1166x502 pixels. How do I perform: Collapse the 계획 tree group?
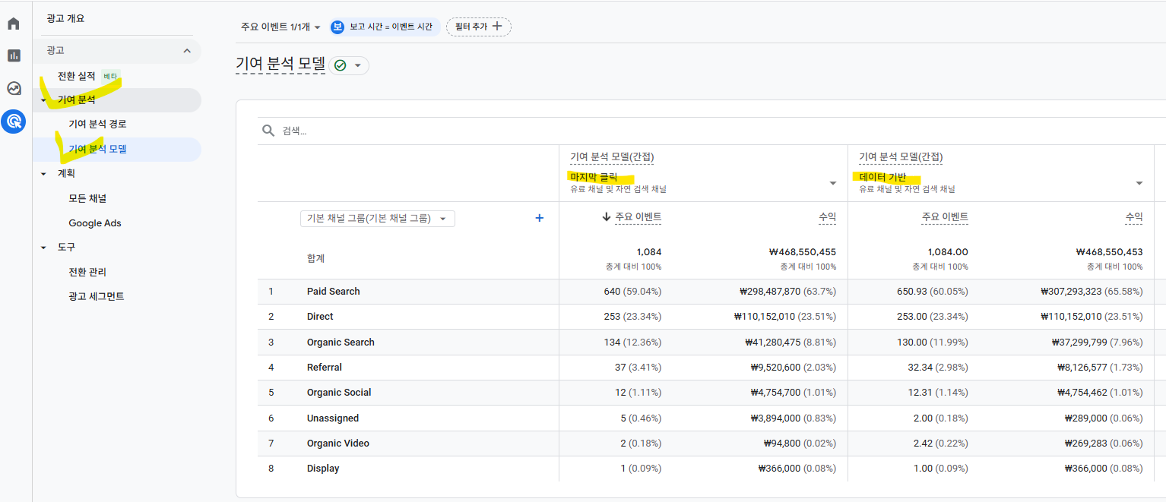coord(43,174)
